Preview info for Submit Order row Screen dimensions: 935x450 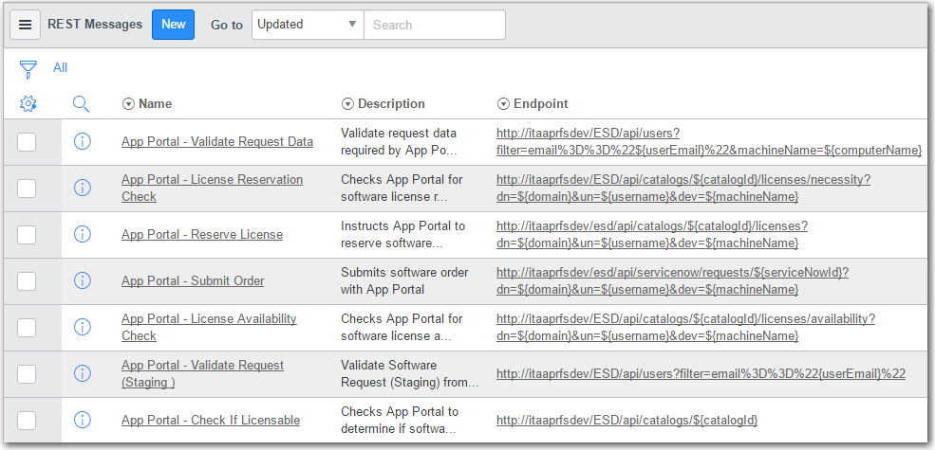83,280
